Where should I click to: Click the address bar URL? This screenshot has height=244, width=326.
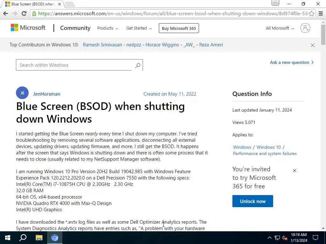173,14
